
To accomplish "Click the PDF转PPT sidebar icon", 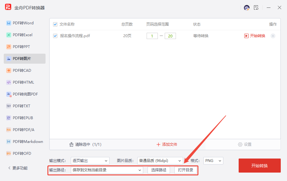I will click(9, 47).
